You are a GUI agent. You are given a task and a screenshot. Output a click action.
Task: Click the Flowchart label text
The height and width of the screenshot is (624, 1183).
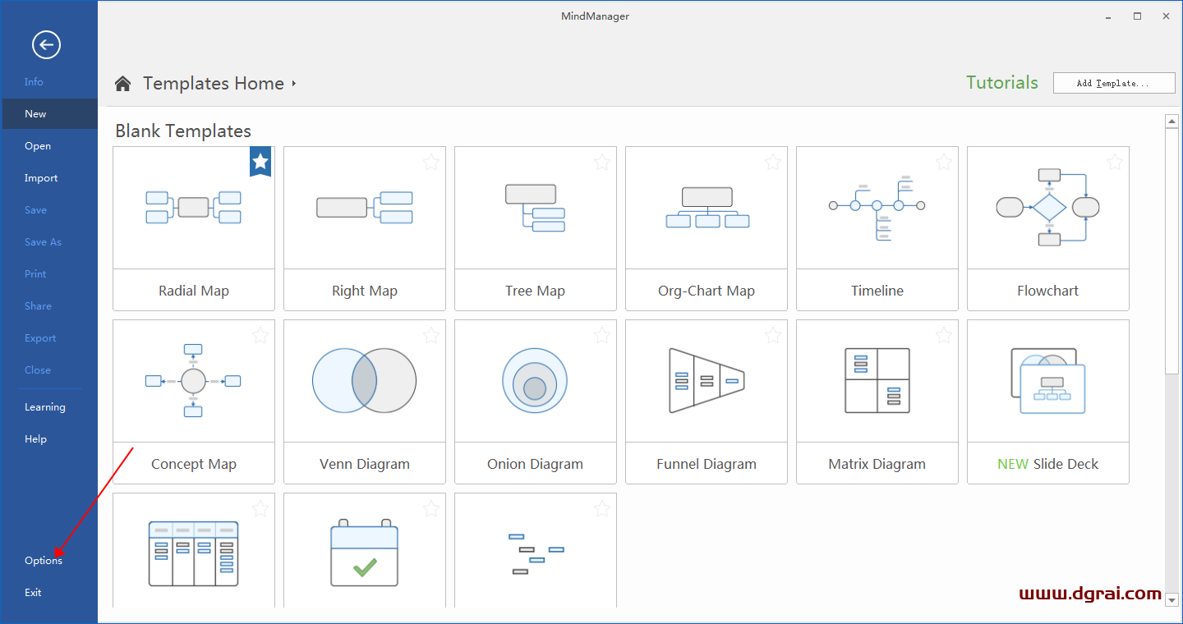tap(1047, 291)
